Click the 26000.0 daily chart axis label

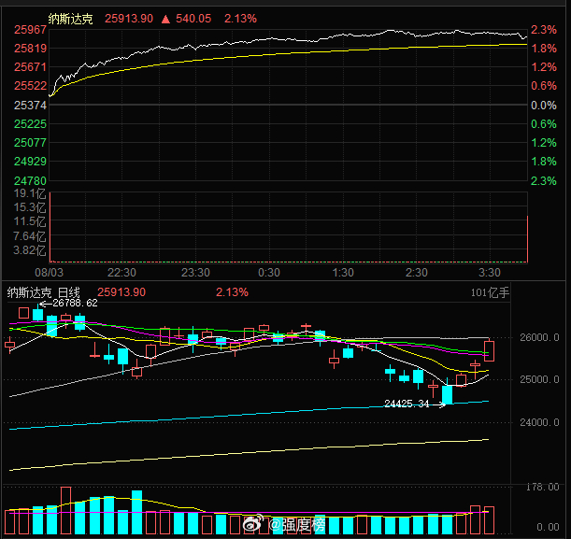[539, 338]
